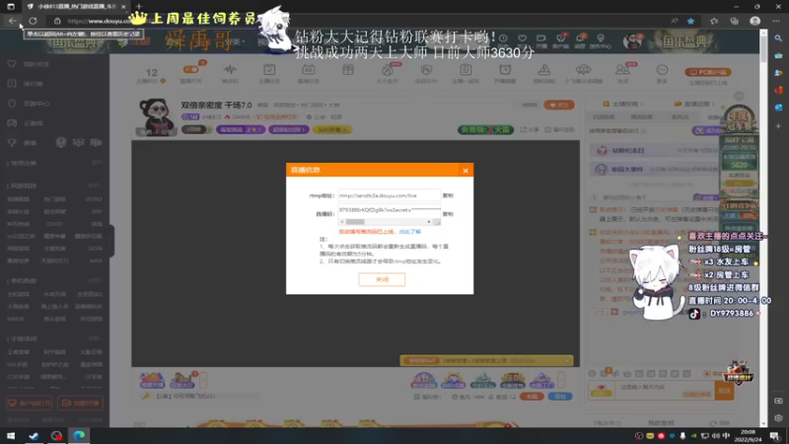
Task: Click the stream code text field
Action: pos(389,210)
